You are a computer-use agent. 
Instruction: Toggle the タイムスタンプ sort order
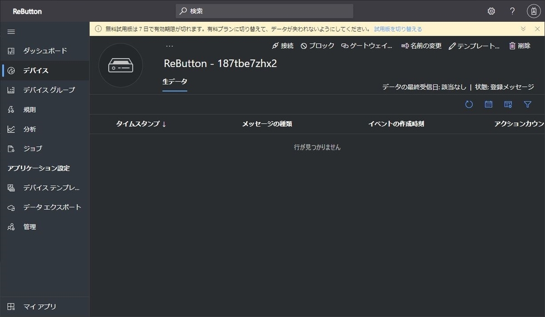tap(142, 124)
